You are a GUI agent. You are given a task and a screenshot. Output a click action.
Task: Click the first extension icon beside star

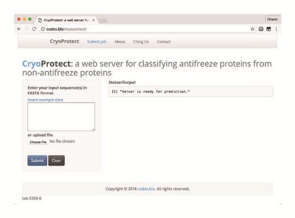pyautogui.click(x=261, y=29)
